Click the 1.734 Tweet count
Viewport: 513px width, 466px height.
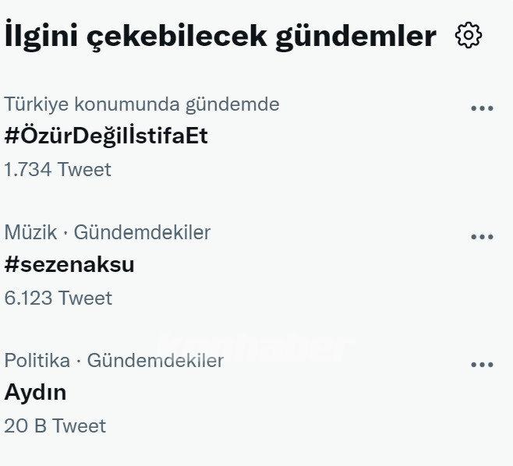(58, 169)
